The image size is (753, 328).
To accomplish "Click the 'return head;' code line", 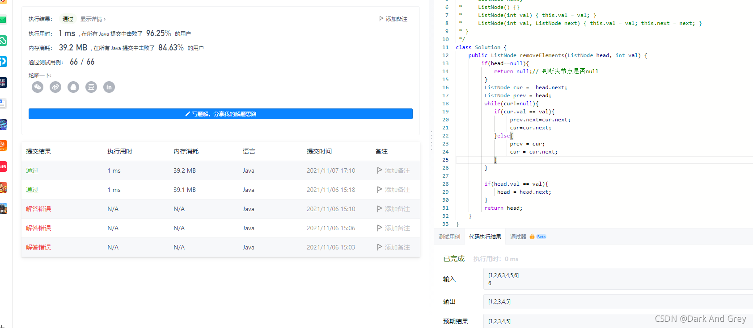I will tap(503, 208).
